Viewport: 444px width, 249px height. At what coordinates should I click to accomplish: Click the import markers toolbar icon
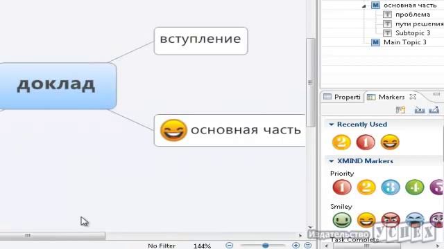point(419,110)
